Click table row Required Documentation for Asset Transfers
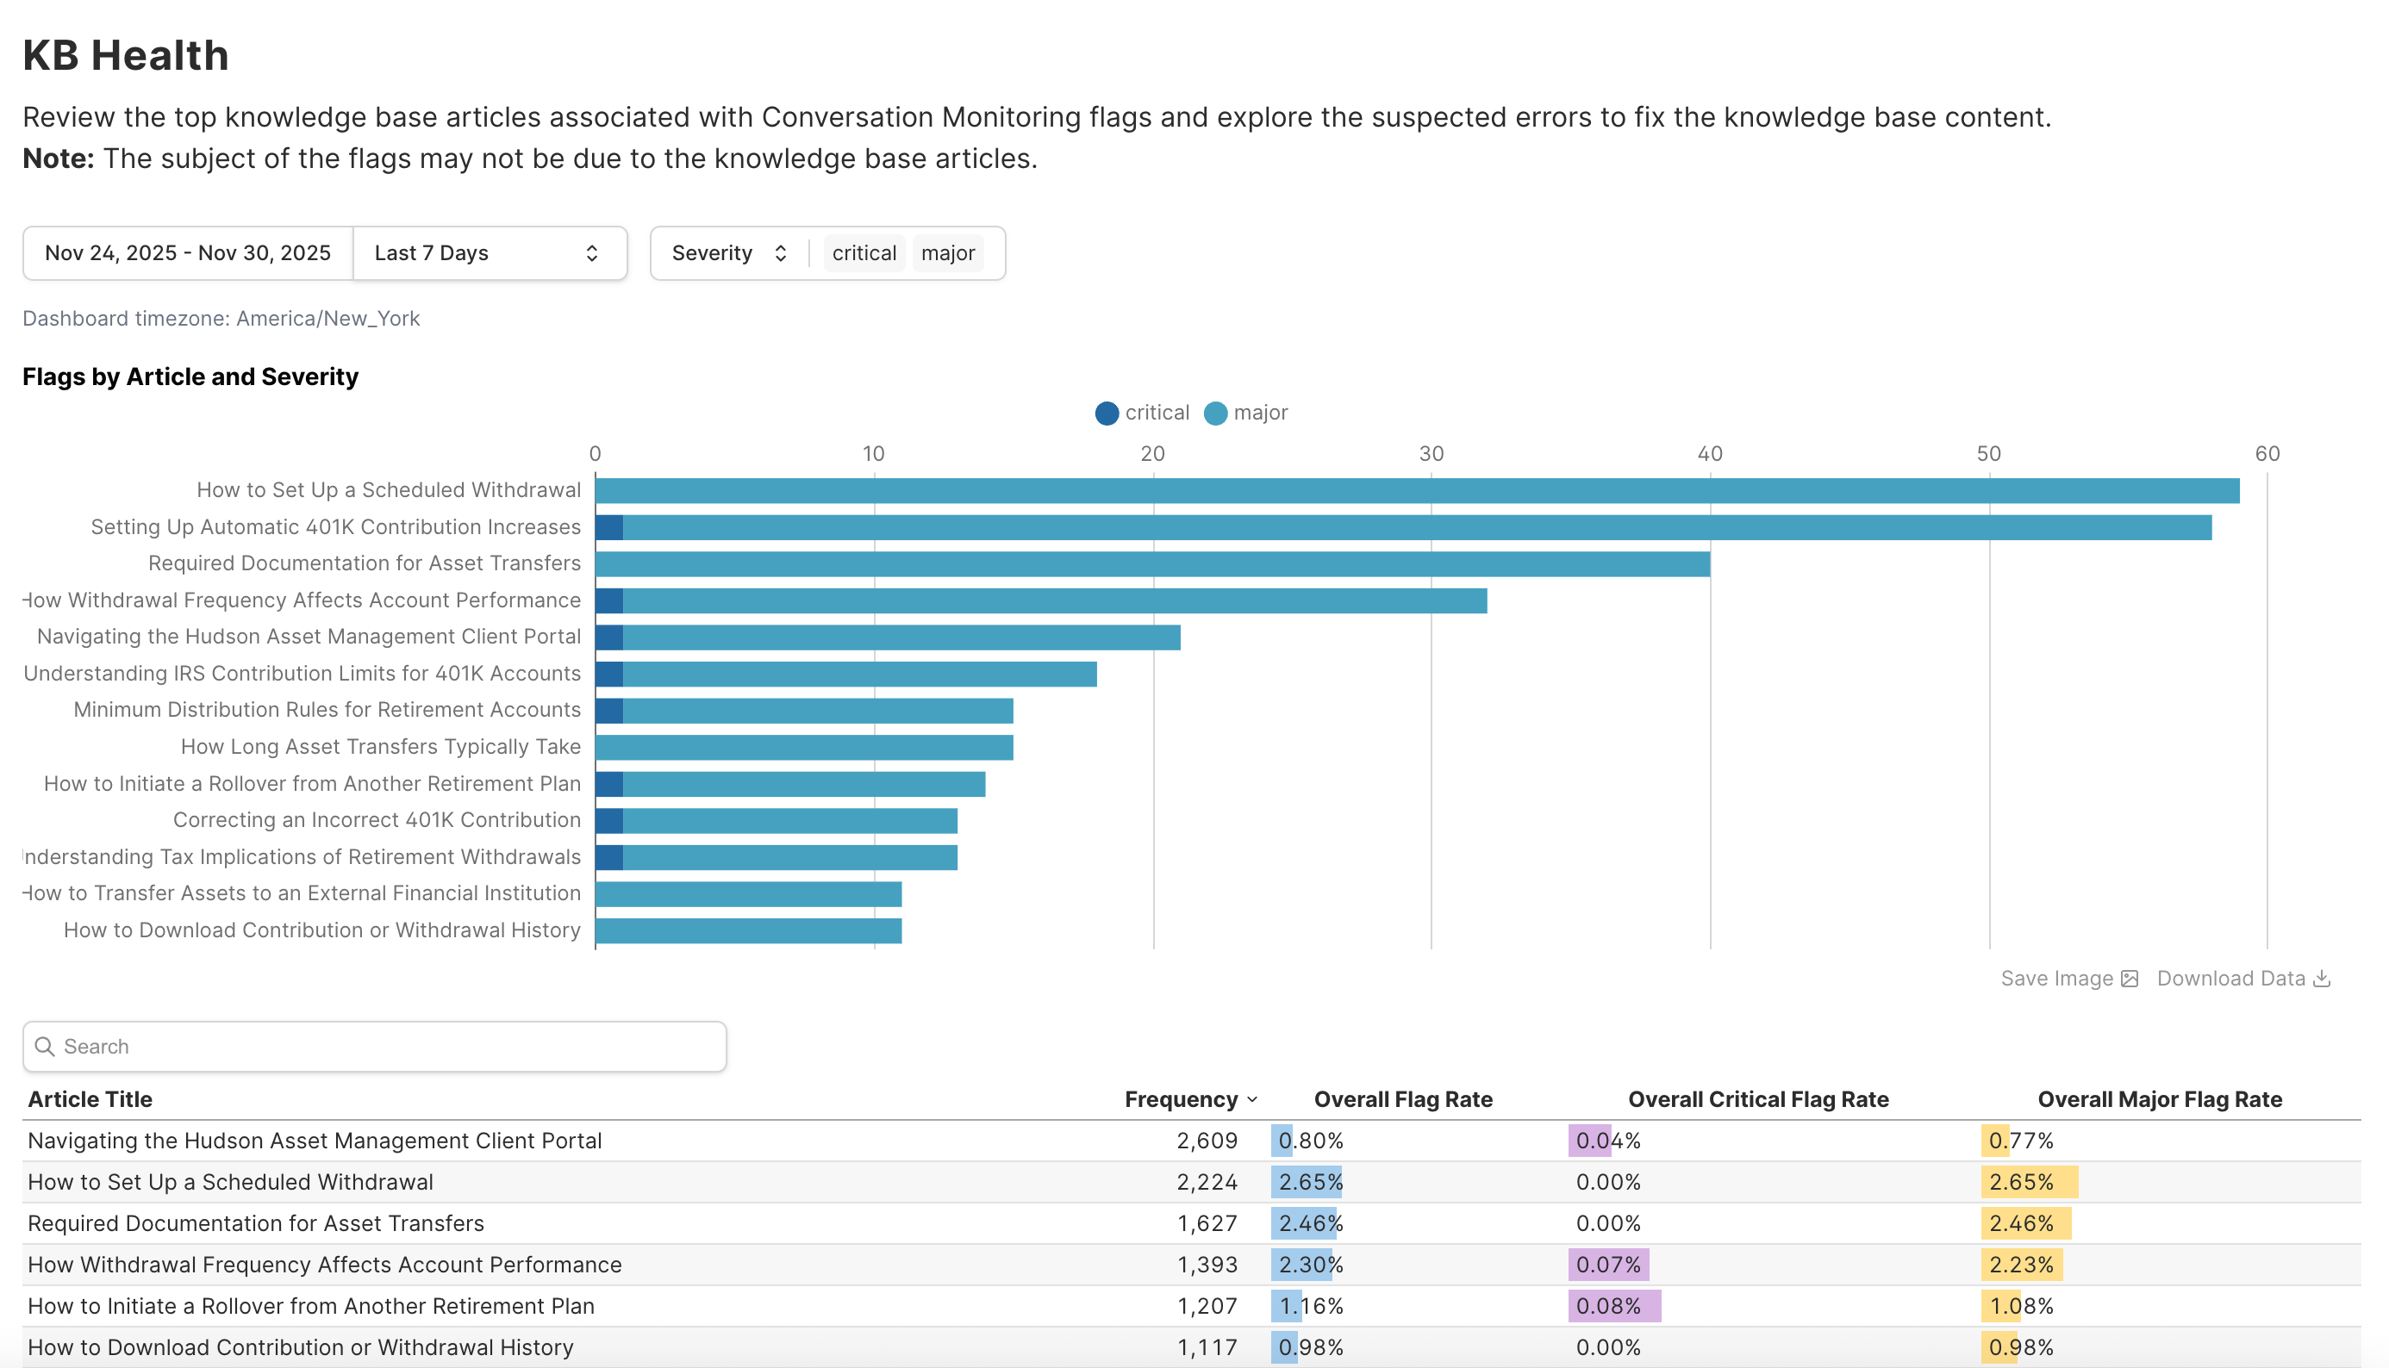The image size is (2389, 1368). 1192,1223
